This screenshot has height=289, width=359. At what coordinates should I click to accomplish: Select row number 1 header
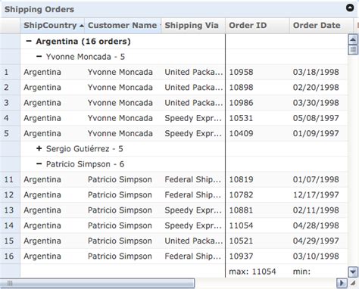[10, 72]
